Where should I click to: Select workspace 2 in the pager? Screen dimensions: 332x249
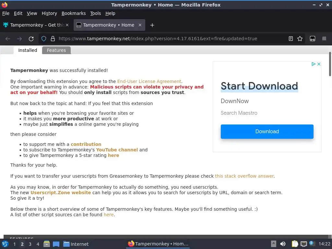click(22, 244)
